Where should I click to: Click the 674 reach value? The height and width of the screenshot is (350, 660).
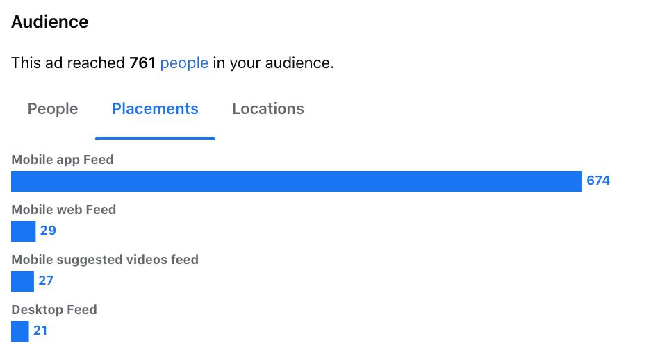[x=598, y=181]
